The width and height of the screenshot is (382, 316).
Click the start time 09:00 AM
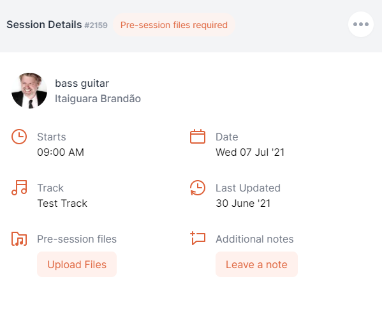click(61, 152)
